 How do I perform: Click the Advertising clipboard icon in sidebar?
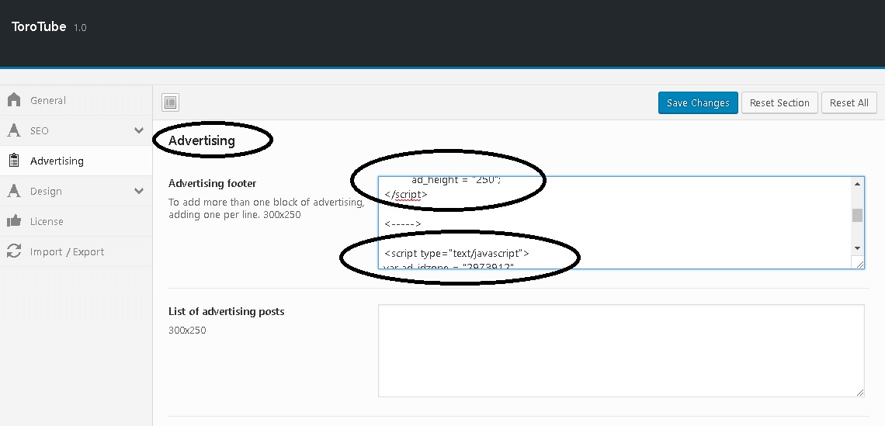(14, 161)
